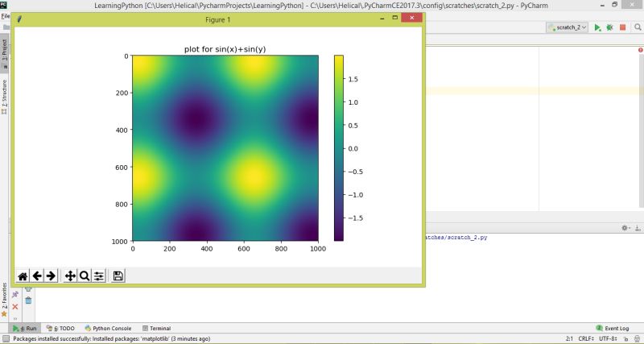Debug scratch_2 with the bug icon
Image resolution: width=644 pixels, height=344 pixels.
(609, 27)
